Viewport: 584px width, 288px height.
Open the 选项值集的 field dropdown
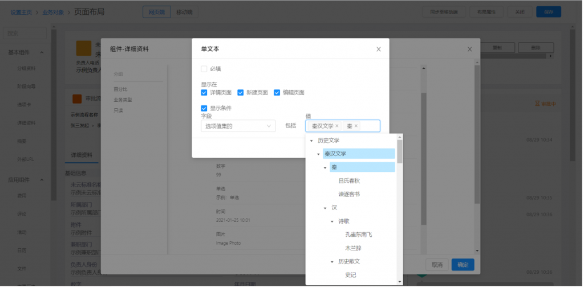point(238,126)
